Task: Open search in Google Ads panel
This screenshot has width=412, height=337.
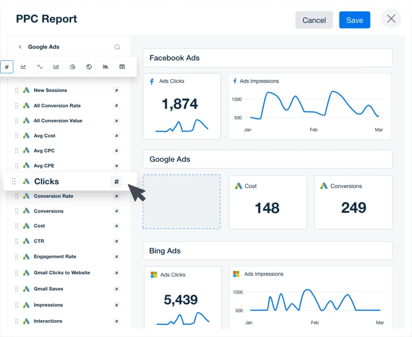Action: pos(117,47)
